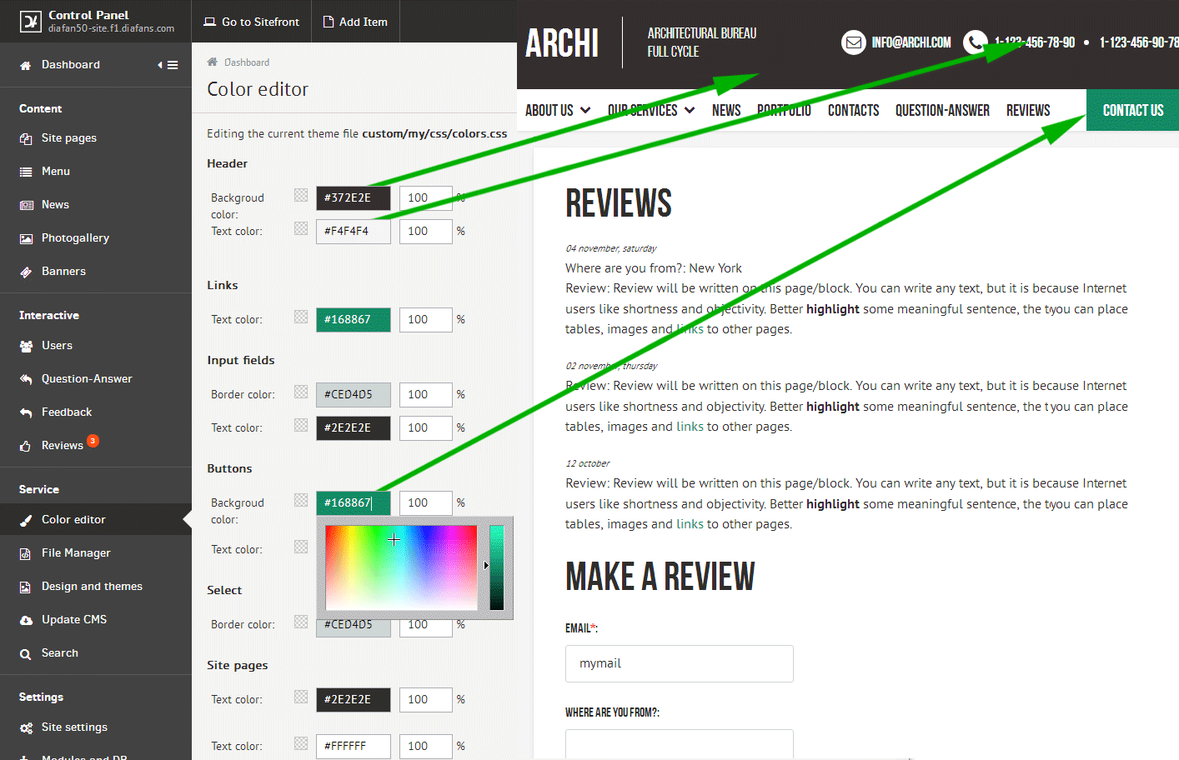Viewport: 1179px width, 760px height.
Task: Click the Site settings gears icon
Action: coord(26,727)
